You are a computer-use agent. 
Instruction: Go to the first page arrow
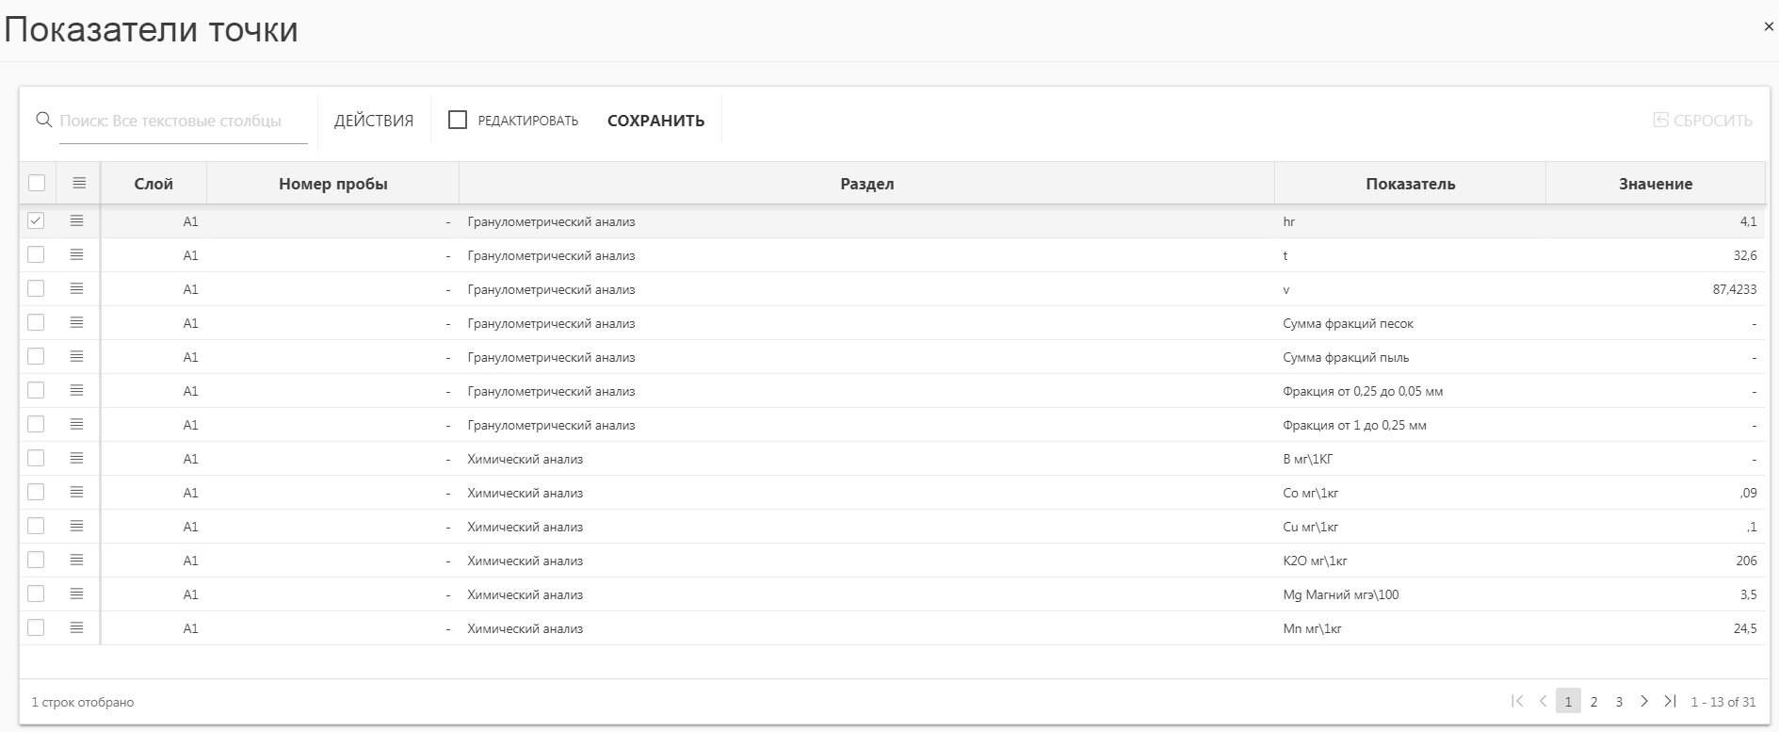[x=1517, y=701]
